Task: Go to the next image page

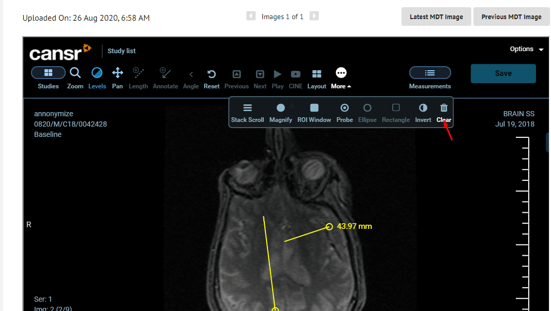Action: pos(314,16)
